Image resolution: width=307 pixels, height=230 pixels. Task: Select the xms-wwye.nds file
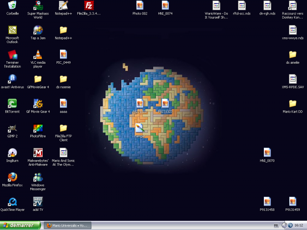click(293, 30)
